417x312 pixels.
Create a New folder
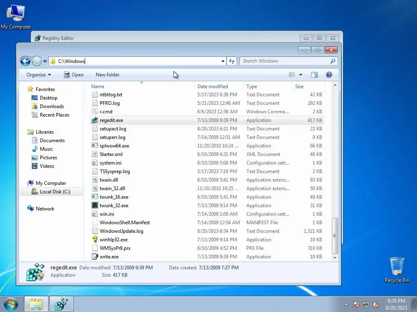108,75
